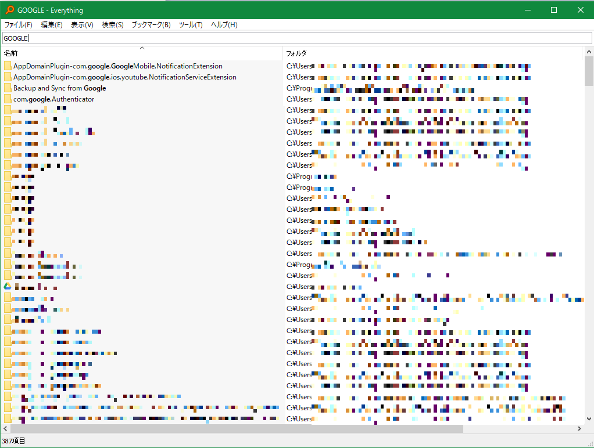
Task: Select the com.google.Authenticator result
Action: 54,99
